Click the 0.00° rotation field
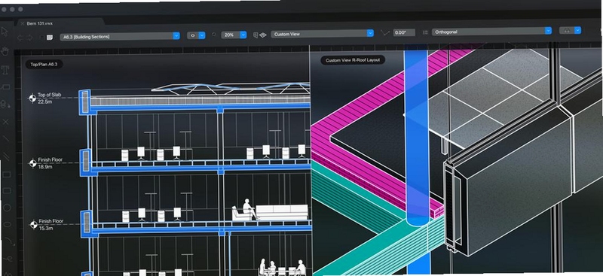The height and width of the screenshot is (276, 603). (404, 32)
